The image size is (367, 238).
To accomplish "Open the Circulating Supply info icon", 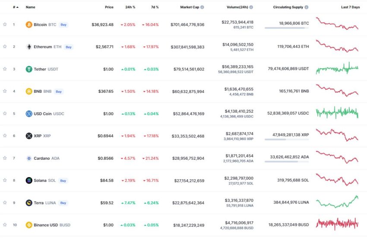I will (307, 7).
